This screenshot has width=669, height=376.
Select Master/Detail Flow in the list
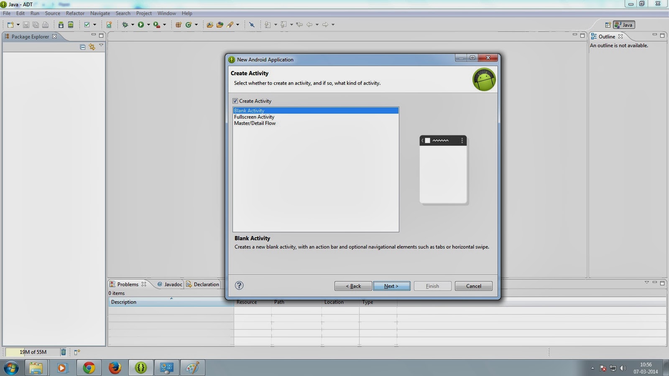255,123
